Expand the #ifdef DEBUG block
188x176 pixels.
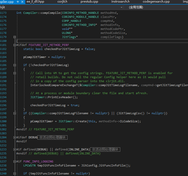(15, 138)
